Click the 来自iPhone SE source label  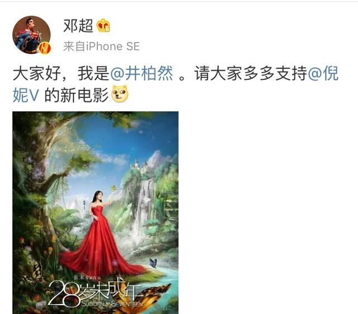[101, 46]
